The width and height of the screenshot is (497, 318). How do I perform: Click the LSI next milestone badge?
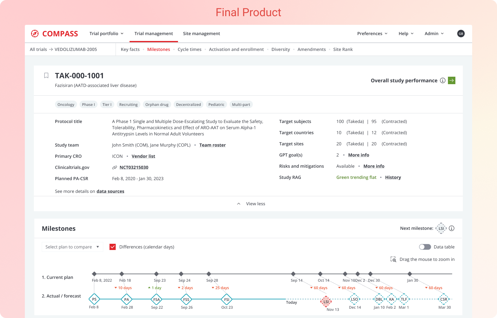pyautogui.click(x=441, y=228)
